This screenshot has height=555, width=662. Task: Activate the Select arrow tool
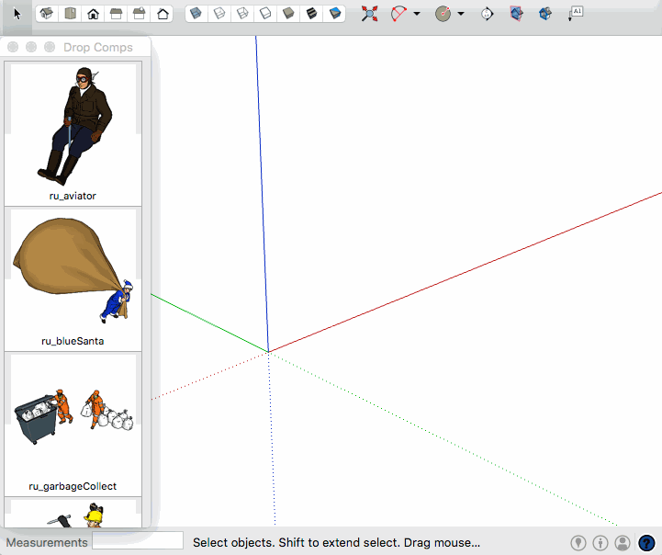pyautogui.click(x=17, y=14)
